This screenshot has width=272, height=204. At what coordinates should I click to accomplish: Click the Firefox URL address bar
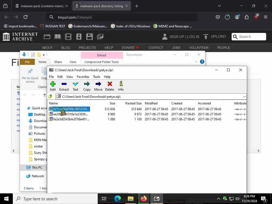(x=121, y=17)
